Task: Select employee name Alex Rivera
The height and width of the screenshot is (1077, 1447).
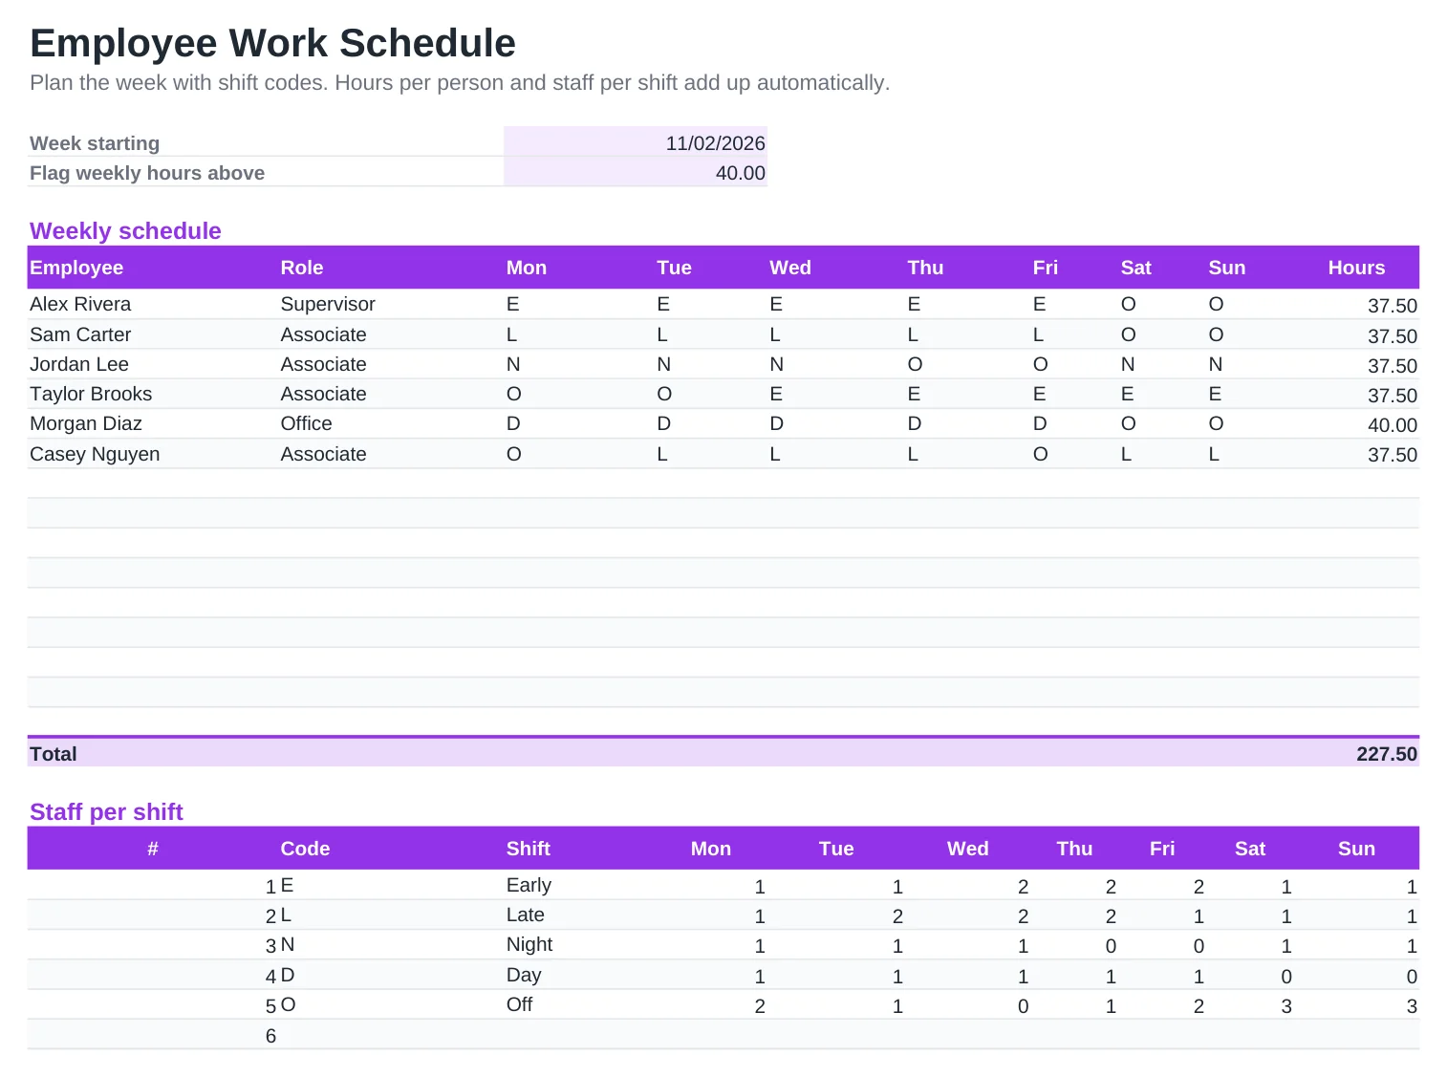Action: [x=80, y=304]
